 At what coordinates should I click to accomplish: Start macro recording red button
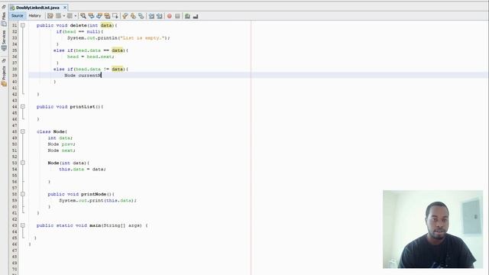[x=170, y=16]
